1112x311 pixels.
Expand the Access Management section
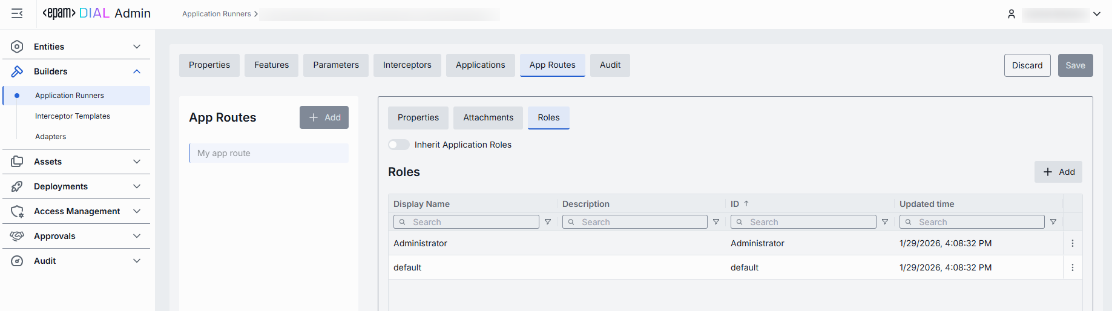point(137,211)
